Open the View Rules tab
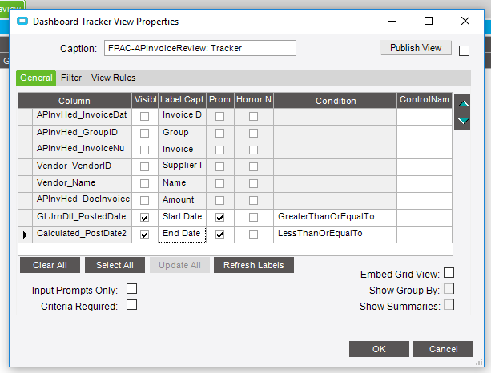This screenshot has width=491, height=373. click(114, 78)
